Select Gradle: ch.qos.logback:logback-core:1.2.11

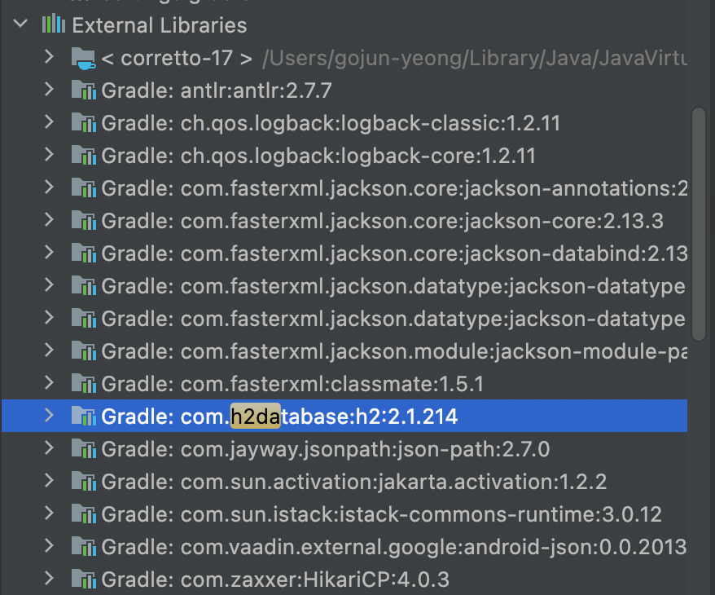pos(318,156)
